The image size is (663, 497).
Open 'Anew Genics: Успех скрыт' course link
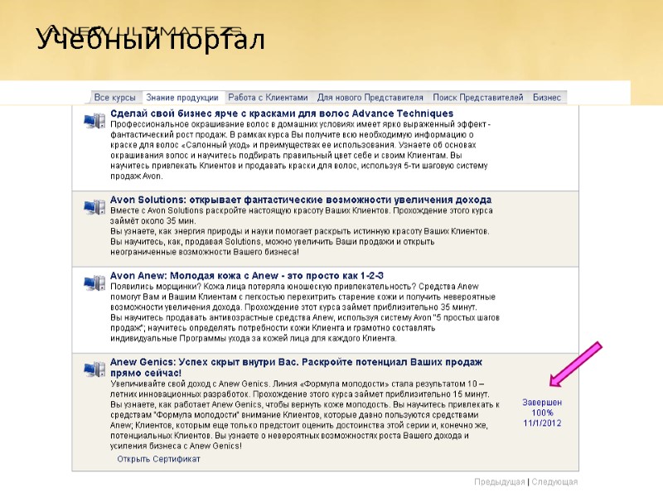point(296,367)
